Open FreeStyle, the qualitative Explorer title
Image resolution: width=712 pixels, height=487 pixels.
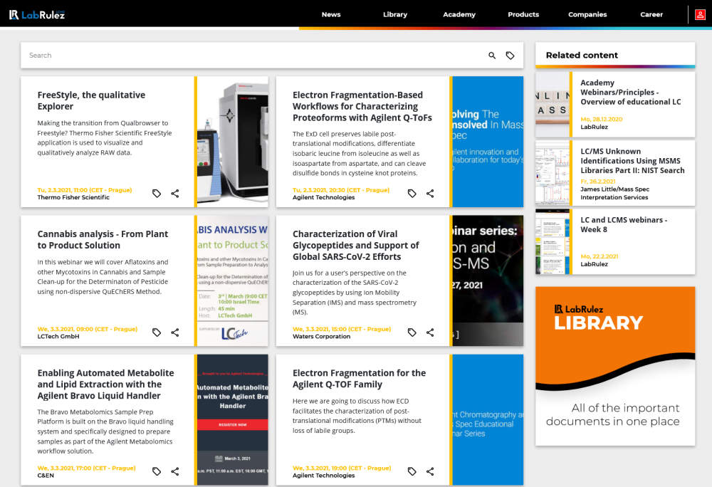tap(91, 101)
